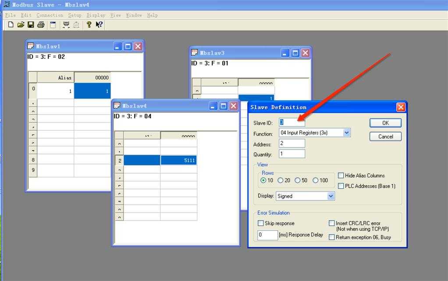
Task: Click the Modbus Slave app title icon
Action: pos(6,4)
